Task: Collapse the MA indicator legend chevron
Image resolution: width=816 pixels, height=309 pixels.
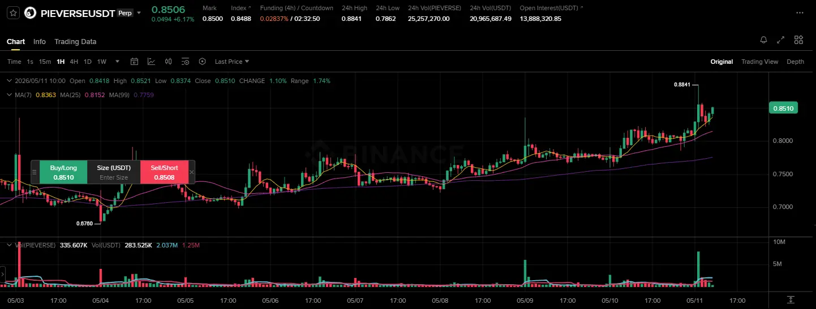Action: (9, 95)
